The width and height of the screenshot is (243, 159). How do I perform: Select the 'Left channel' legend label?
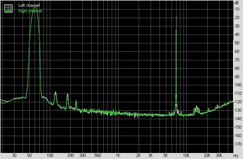29,5
